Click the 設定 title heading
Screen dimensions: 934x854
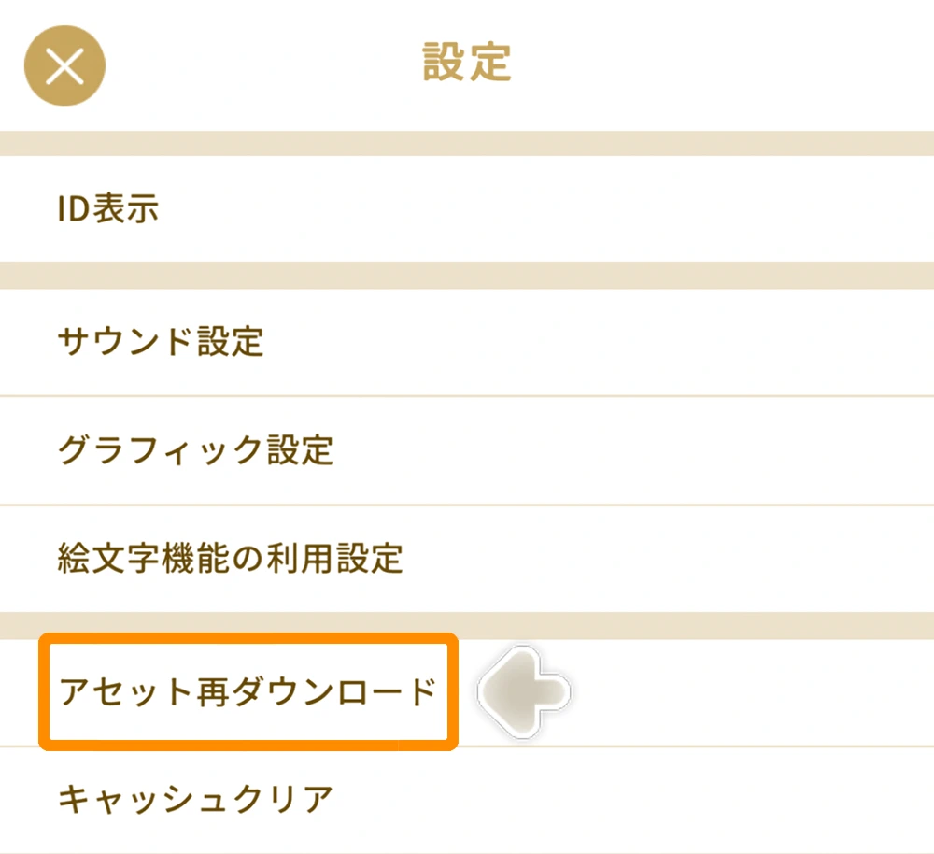click(x=467, y=64)
